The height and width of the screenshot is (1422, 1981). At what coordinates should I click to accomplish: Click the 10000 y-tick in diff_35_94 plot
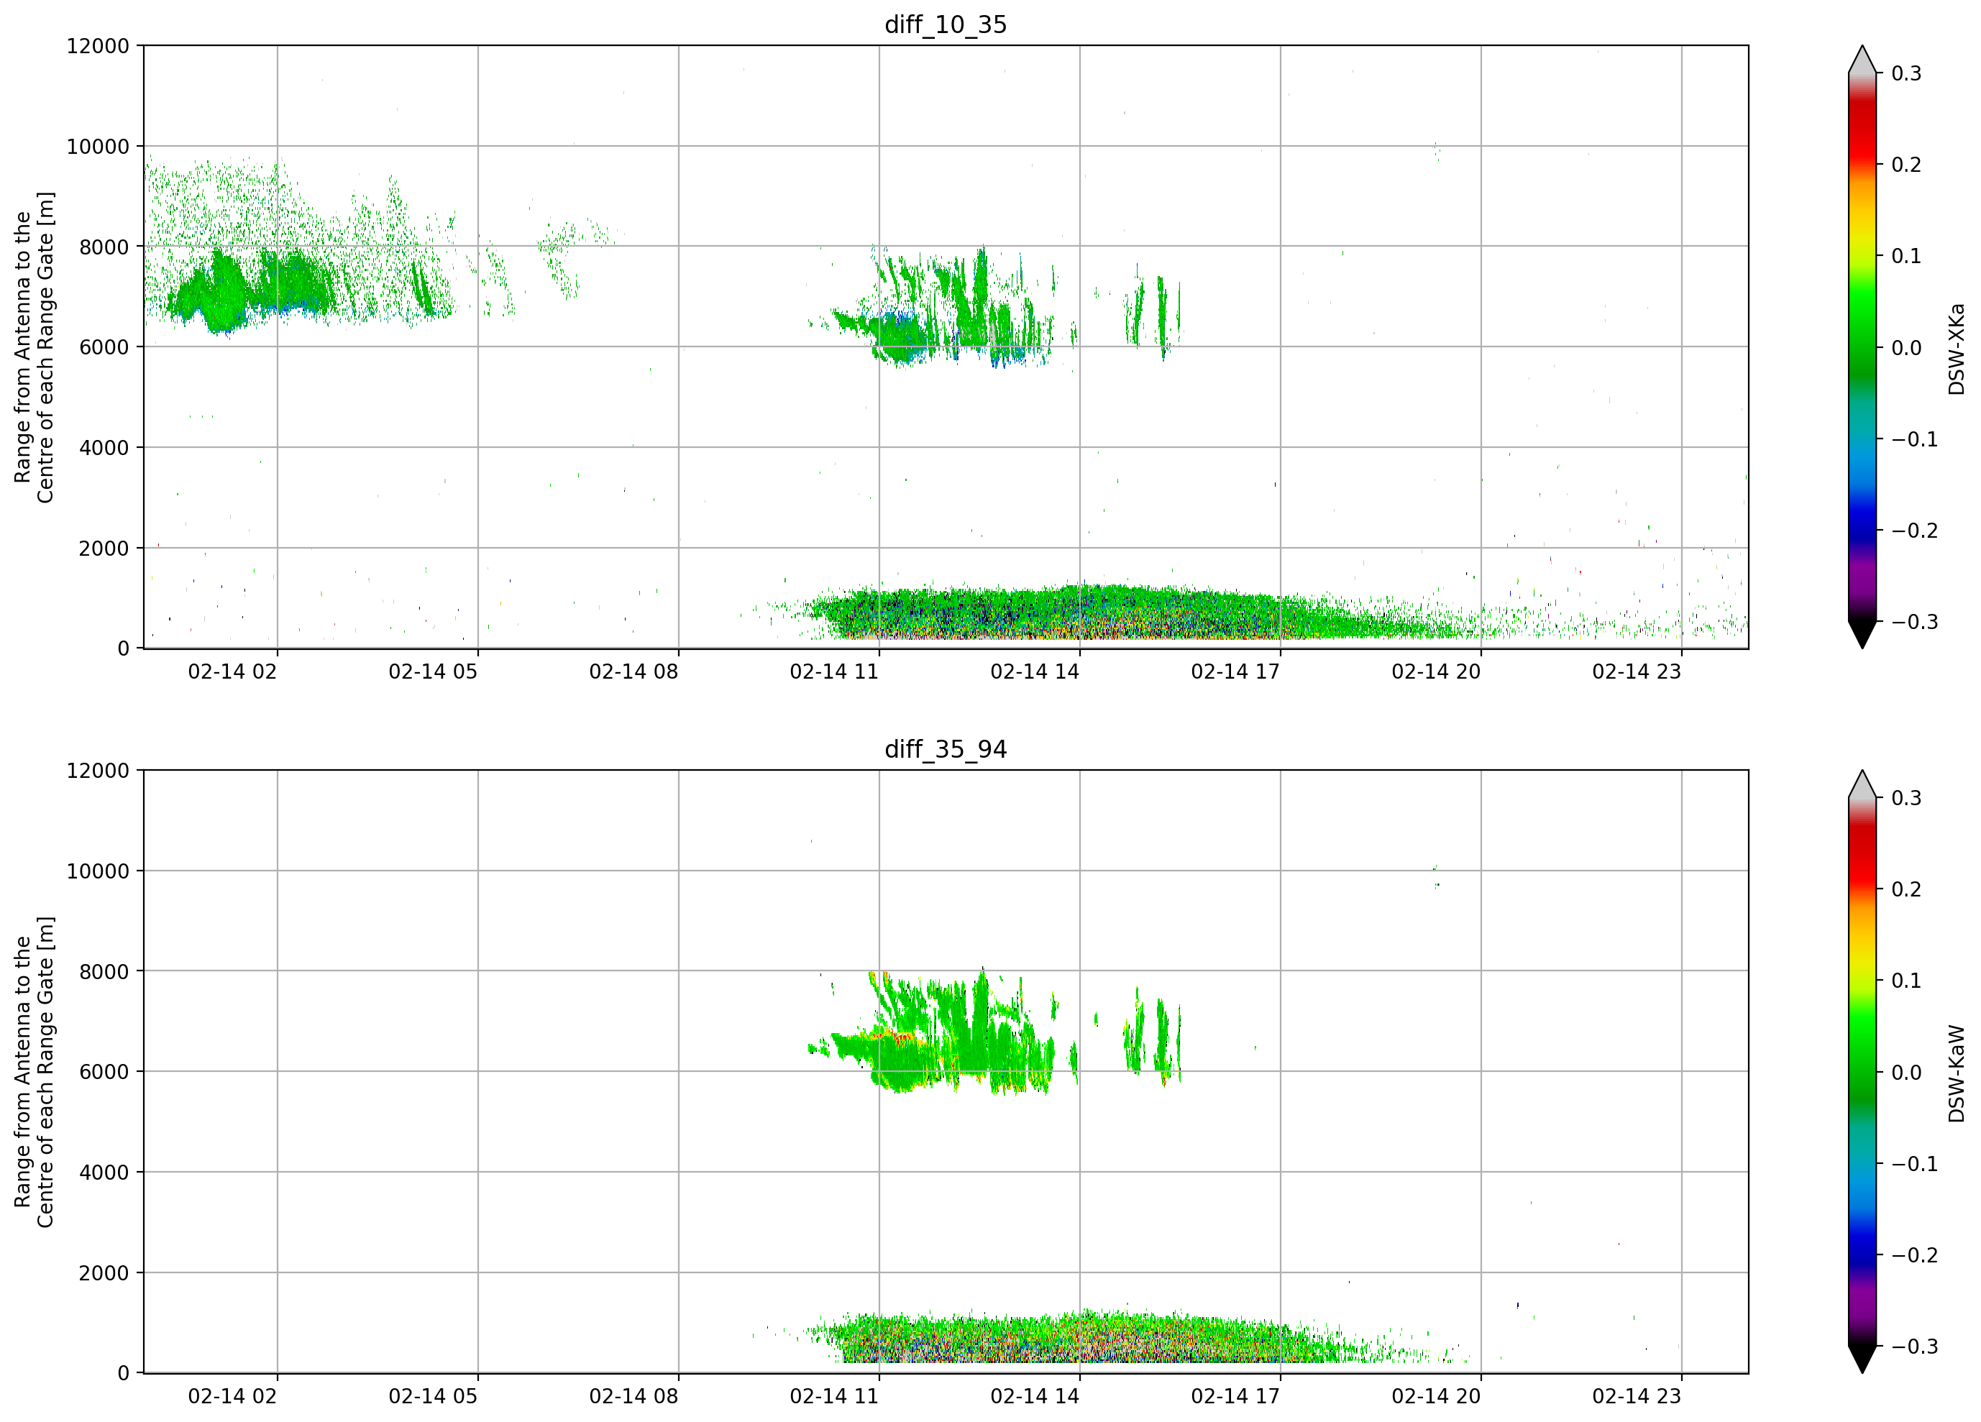pyautogui.click(x=98, y=872)
